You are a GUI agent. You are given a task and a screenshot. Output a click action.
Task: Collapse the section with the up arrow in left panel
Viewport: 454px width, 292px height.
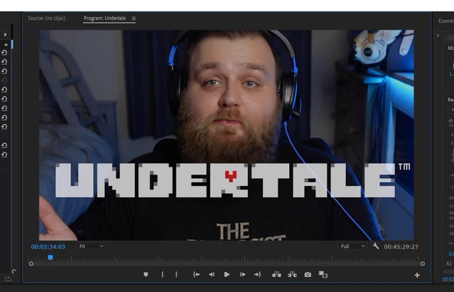tap(6, 45)
